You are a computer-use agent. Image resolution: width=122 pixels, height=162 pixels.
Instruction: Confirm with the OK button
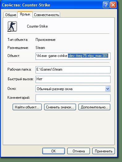[x=53, y=151]
